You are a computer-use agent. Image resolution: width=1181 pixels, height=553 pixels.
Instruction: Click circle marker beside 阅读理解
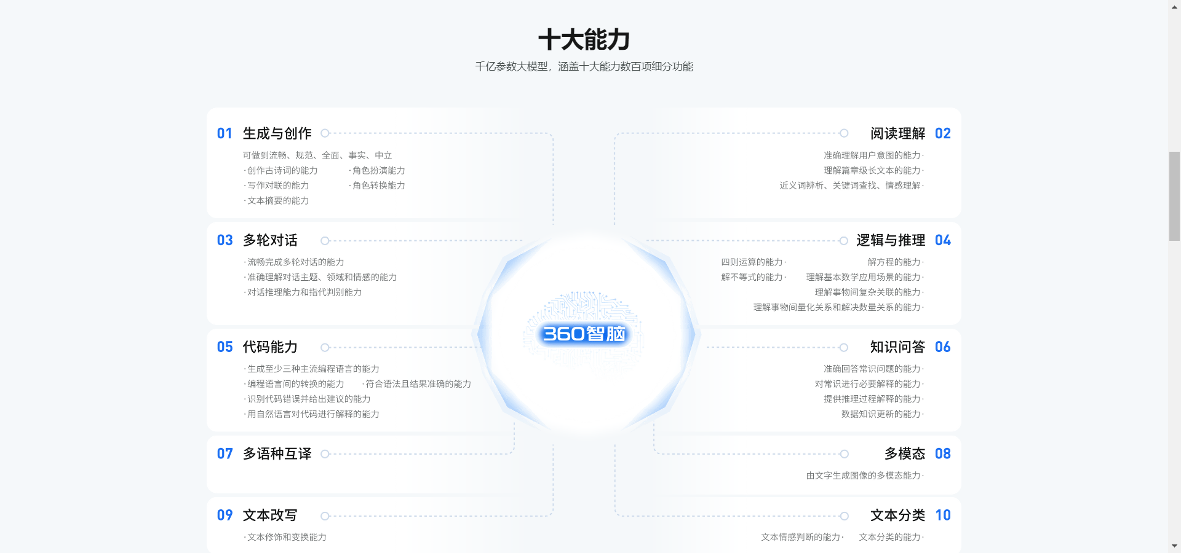(x=844, y=133)
